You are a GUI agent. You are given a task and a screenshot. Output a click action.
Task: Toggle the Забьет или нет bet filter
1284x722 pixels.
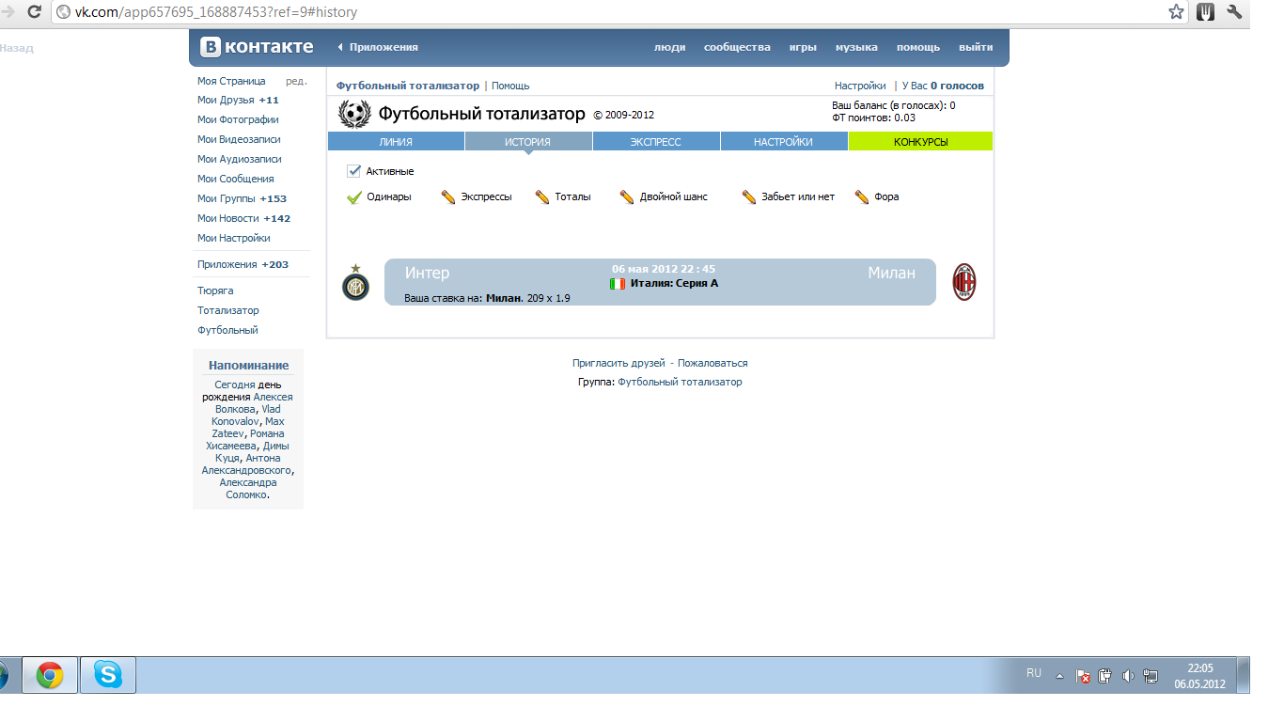788,197
